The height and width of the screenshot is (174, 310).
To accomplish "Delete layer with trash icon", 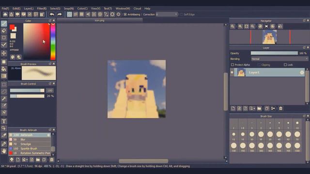I will click(x=281, y=108).
